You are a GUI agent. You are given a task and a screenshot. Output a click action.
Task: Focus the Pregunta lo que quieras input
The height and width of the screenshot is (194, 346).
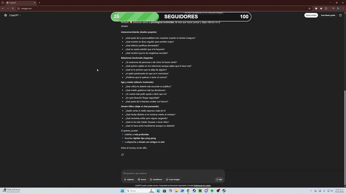coord(173,173)
